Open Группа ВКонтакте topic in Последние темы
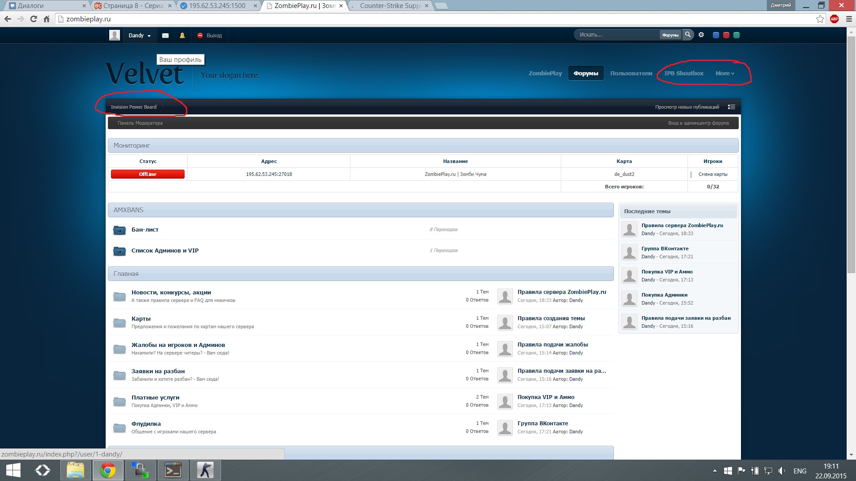 (x=665, y=249)
